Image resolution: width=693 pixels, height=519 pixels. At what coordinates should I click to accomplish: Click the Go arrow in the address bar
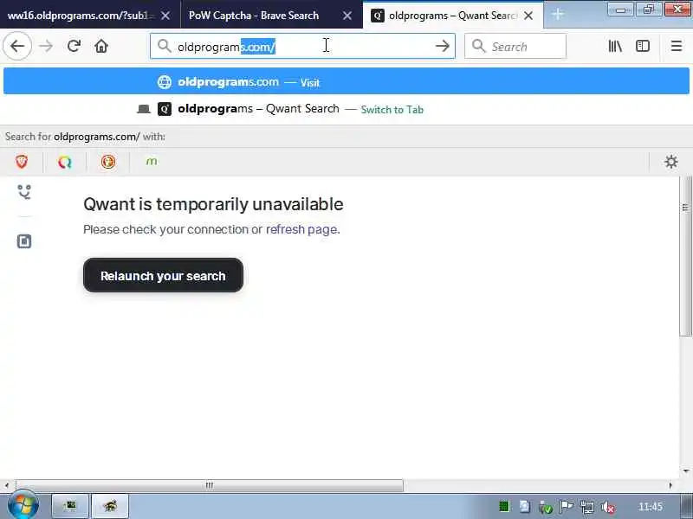(442, 46)
